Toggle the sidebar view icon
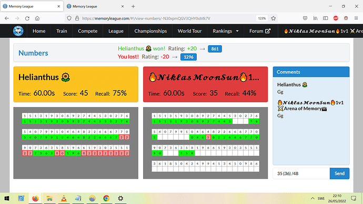This screenshot has width=363, height=204. click(x=326, y=18)
